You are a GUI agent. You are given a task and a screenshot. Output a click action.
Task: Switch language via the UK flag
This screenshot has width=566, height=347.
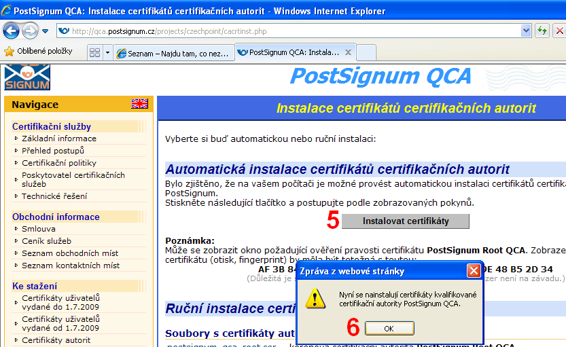140,104
